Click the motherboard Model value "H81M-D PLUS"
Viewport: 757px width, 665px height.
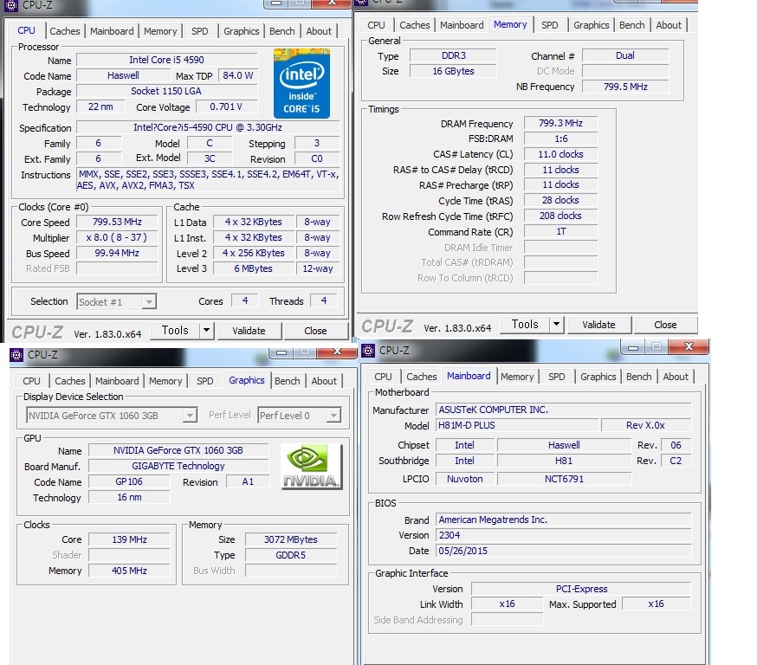(518, 426)
